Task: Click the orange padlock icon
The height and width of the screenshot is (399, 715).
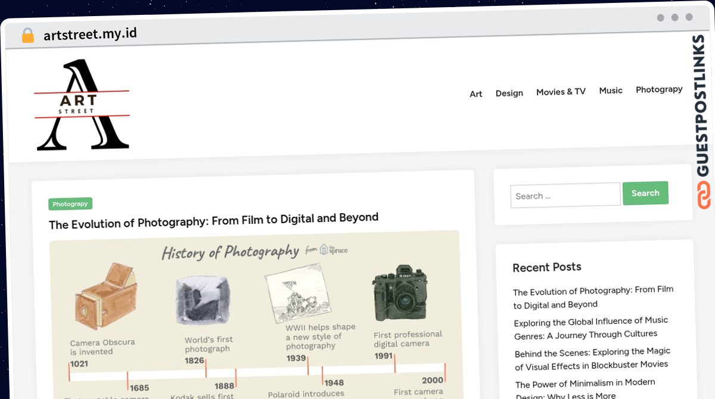Action: (27, 35)
